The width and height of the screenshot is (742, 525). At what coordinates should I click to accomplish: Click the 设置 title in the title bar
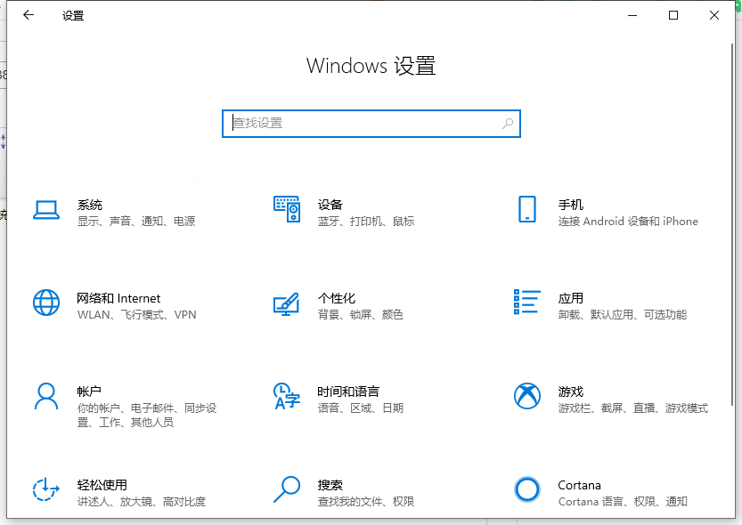(x=72, y=15)
